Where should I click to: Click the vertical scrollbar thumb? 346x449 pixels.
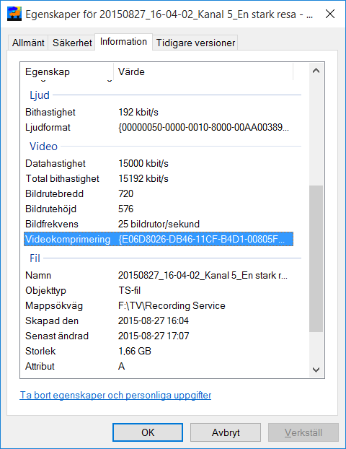tap(316, 259)
